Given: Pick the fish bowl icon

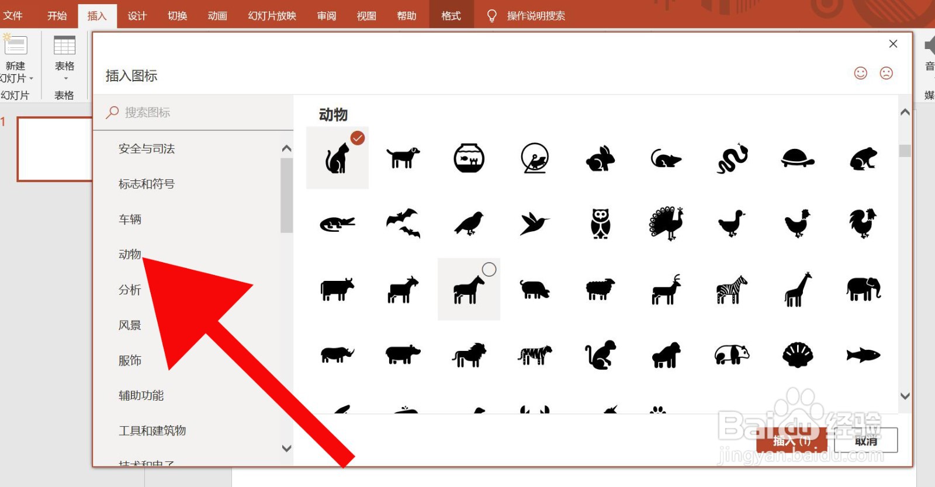Looking at the screenshot, I should pos(469,158).
